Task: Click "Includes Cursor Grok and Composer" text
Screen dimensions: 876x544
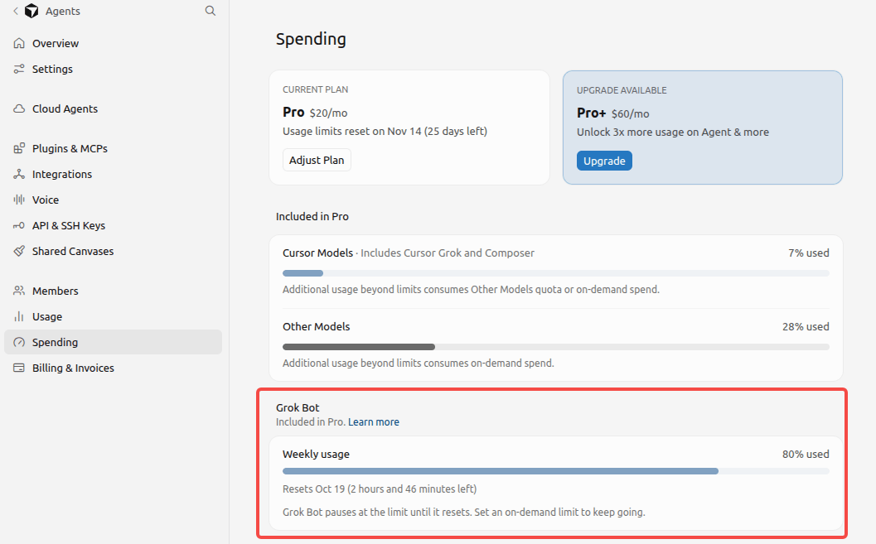Action: click(x=448, y=253)
